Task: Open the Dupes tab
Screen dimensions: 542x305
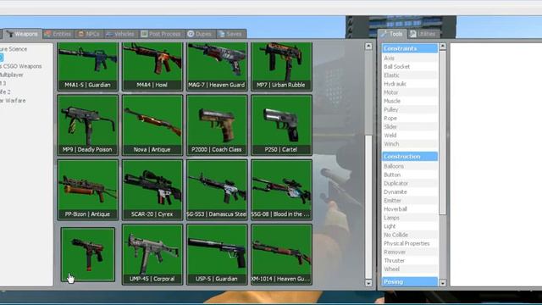Action: click(x=200, y=34)
